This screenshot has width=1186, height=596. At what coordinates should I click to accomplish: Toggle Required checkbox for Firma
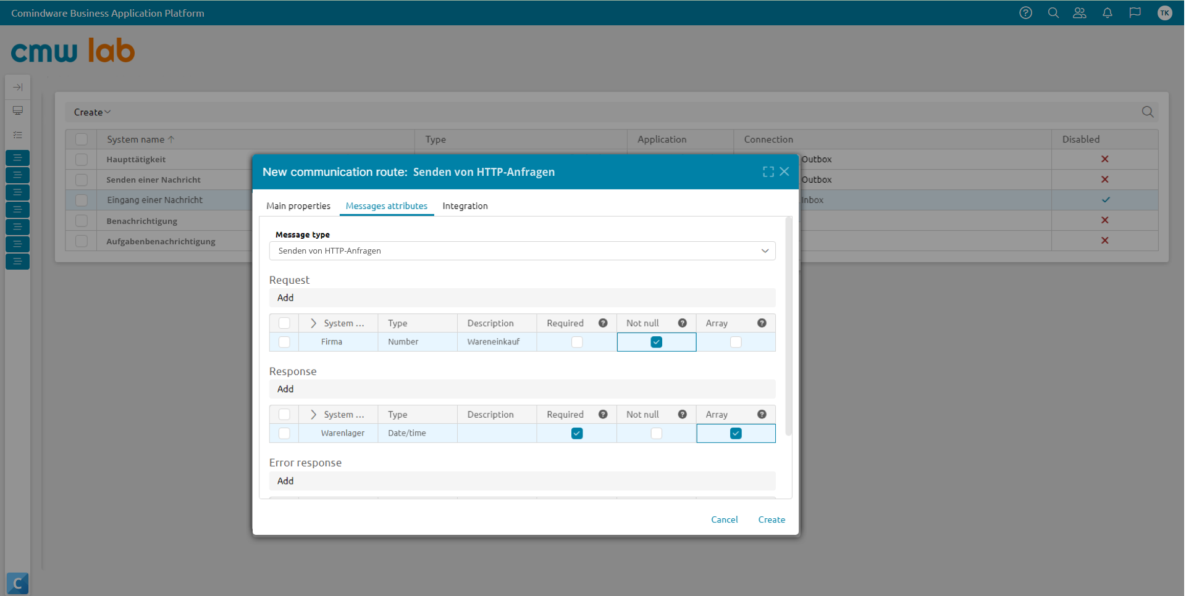pyautogui.click(x=577, y=342)
